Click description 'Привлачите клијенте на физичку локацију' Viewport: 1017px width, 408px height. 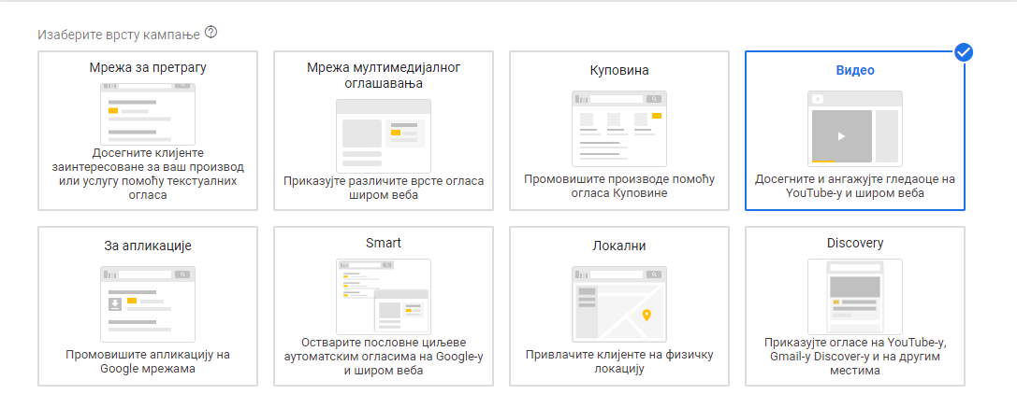pyautogui.click(x=618, y=361)
